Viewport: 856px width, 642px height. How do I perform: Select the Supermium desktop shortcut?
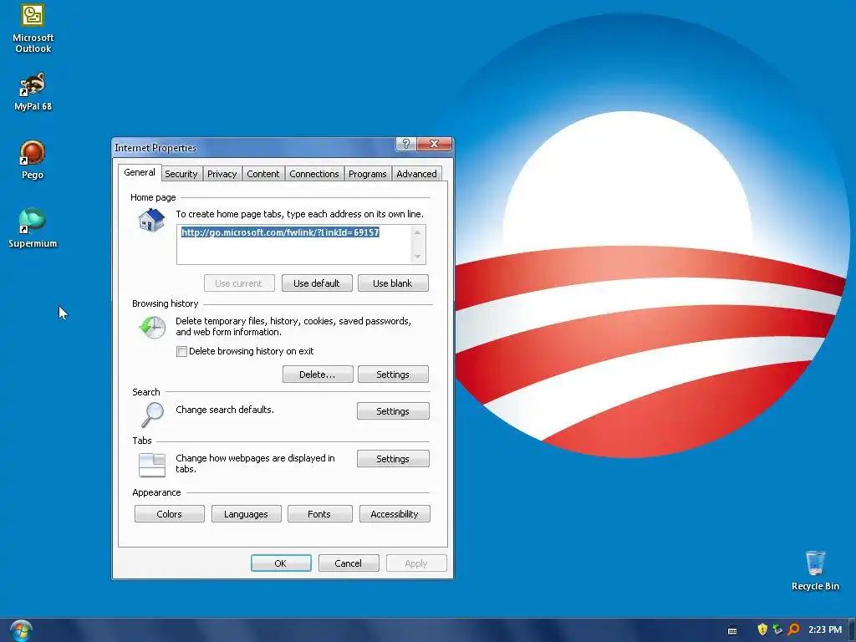click(33, 228)
